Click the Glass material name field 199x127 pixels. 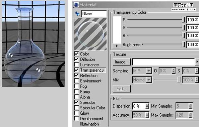click(94, 14)
